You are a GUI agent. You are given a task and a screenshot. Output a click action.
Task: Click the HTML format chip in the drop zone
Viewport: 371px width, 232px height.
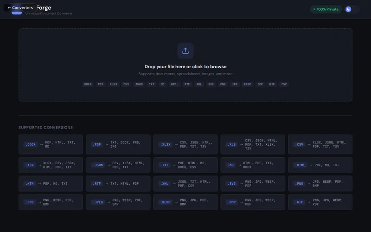click(174, 84)
